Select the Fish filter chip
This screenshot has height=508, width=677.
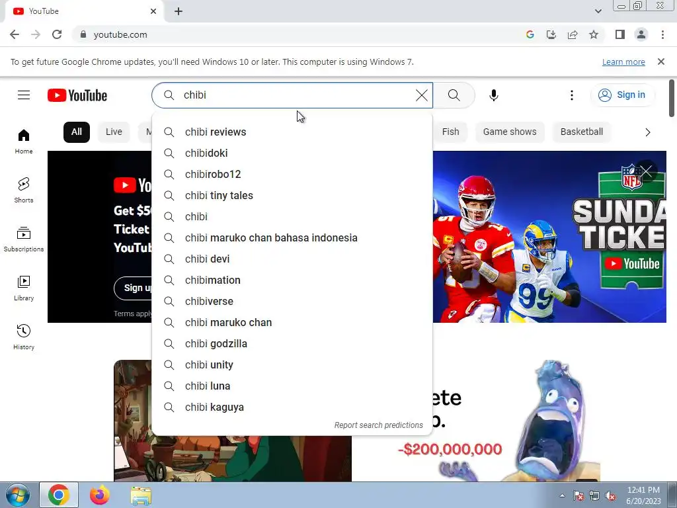coord(450,132)
